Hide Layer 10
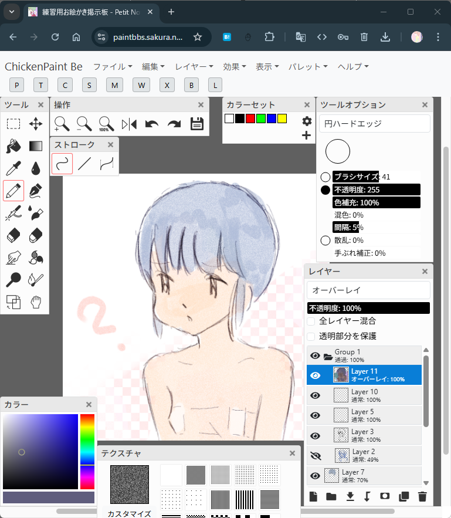Image resolution: width=451 pixels, height=518 pixels. click(x=316, y=396)
